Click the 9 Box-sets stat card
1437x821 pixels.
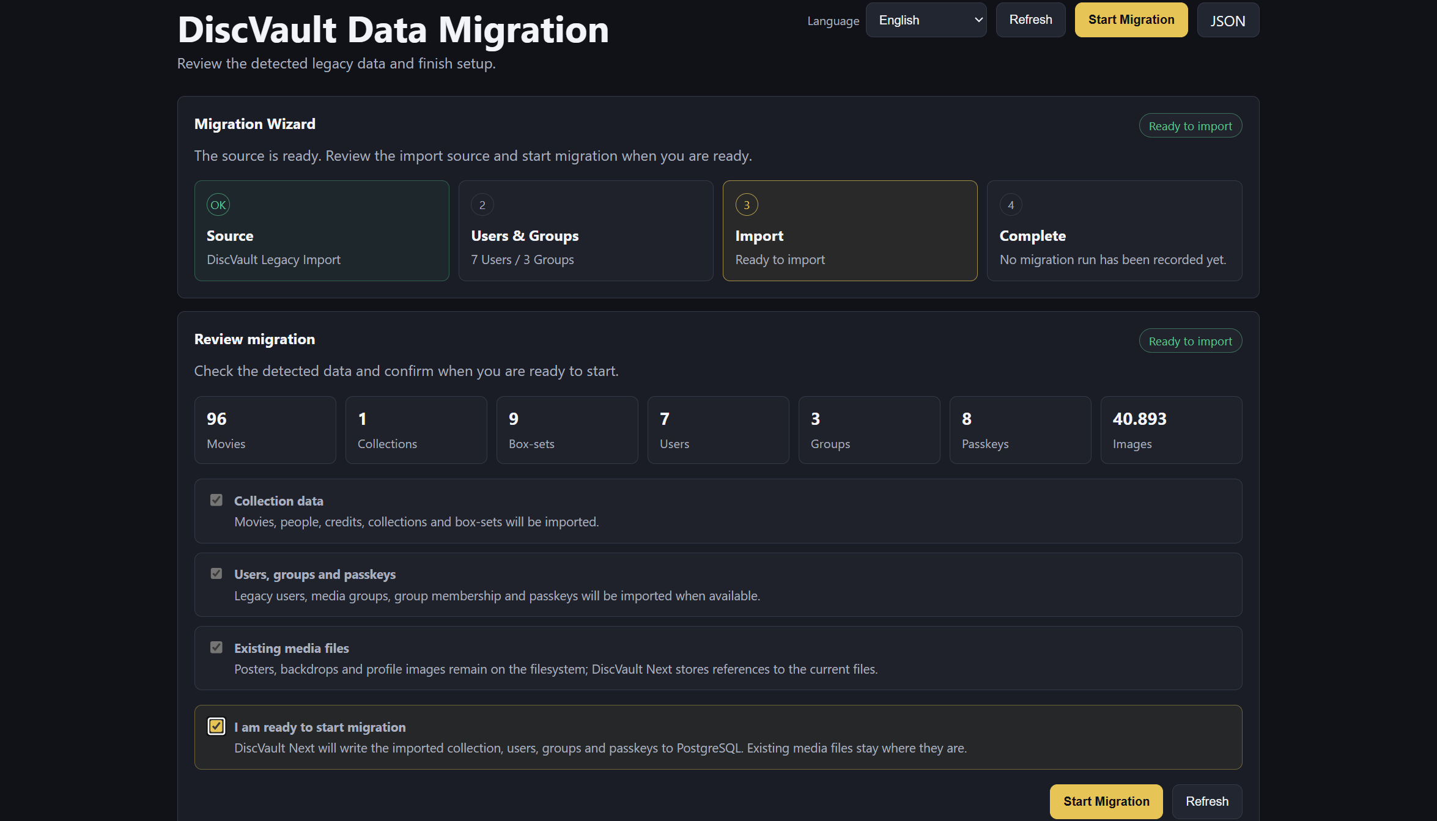[x=567, y=430]
